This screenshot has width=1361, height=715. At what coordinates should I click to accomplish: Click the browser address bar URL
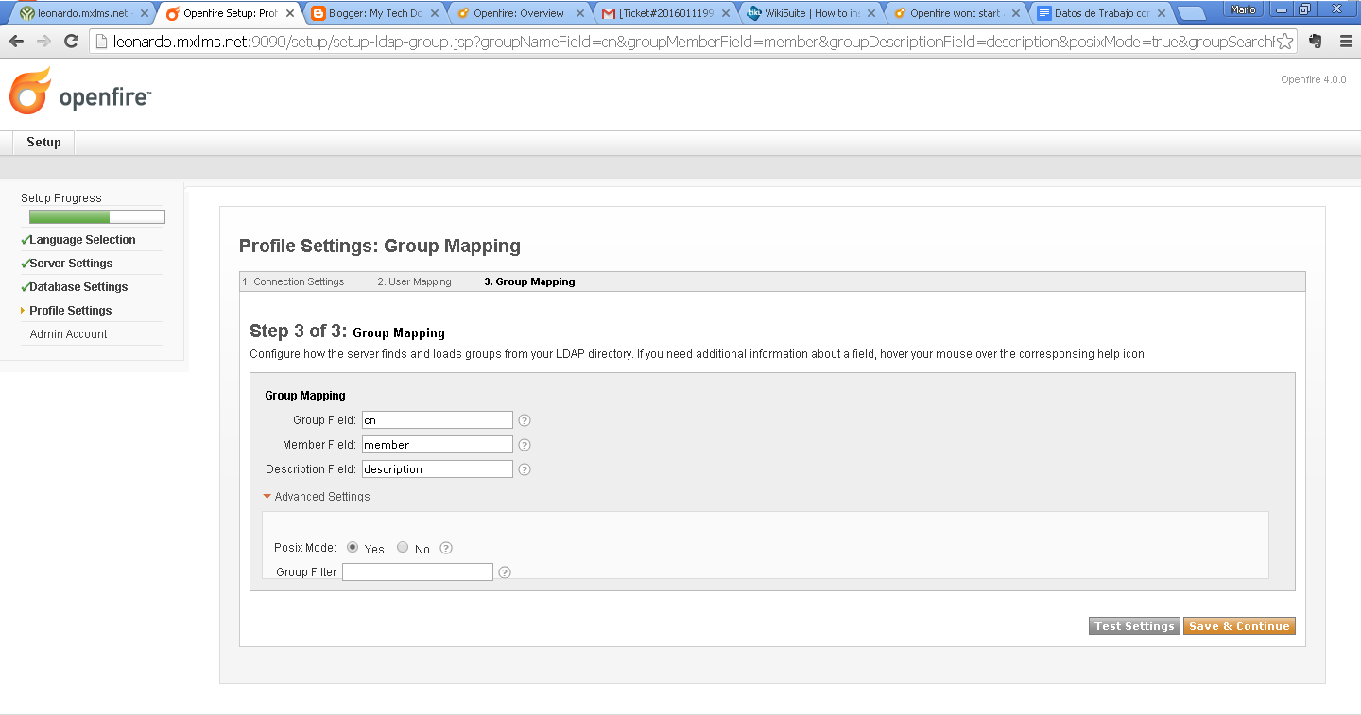(695, 42)
